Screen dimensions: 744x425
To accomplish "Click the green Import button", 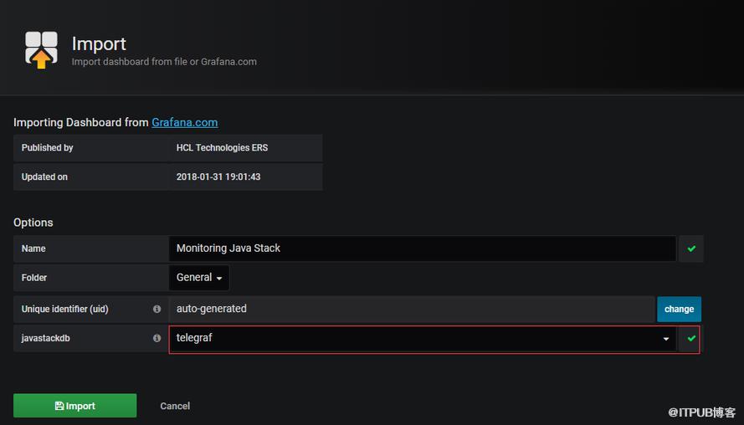I will 75,406.
